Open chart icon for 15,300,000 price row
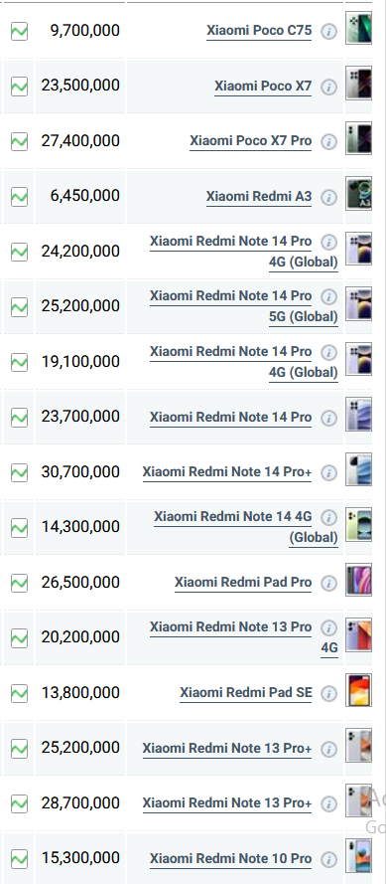Viewport: 386px width, 884px height. pyautogui.click(x=19, y=858)
